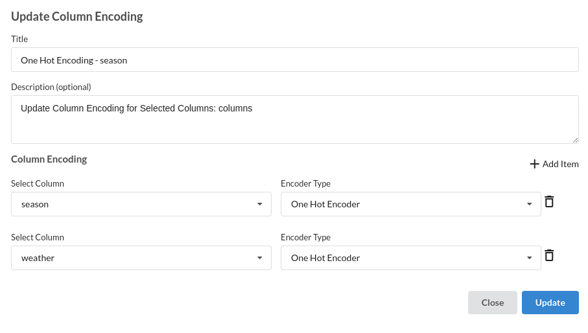
Task: Open the Select Column dropdown showing weather
Action: pos(141,258)
